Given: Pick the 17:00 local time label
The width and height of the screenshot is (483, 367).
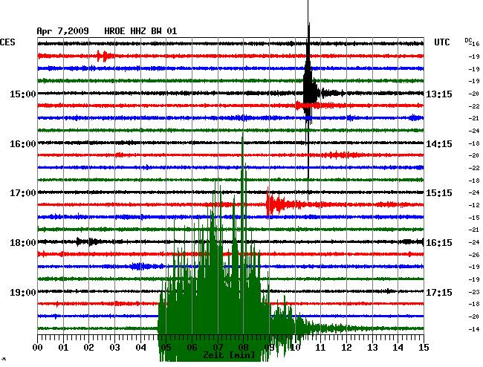Looking at the screenshot, I should 23,193.
